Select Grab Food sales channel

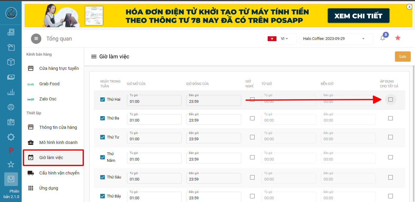coord(49,84)
